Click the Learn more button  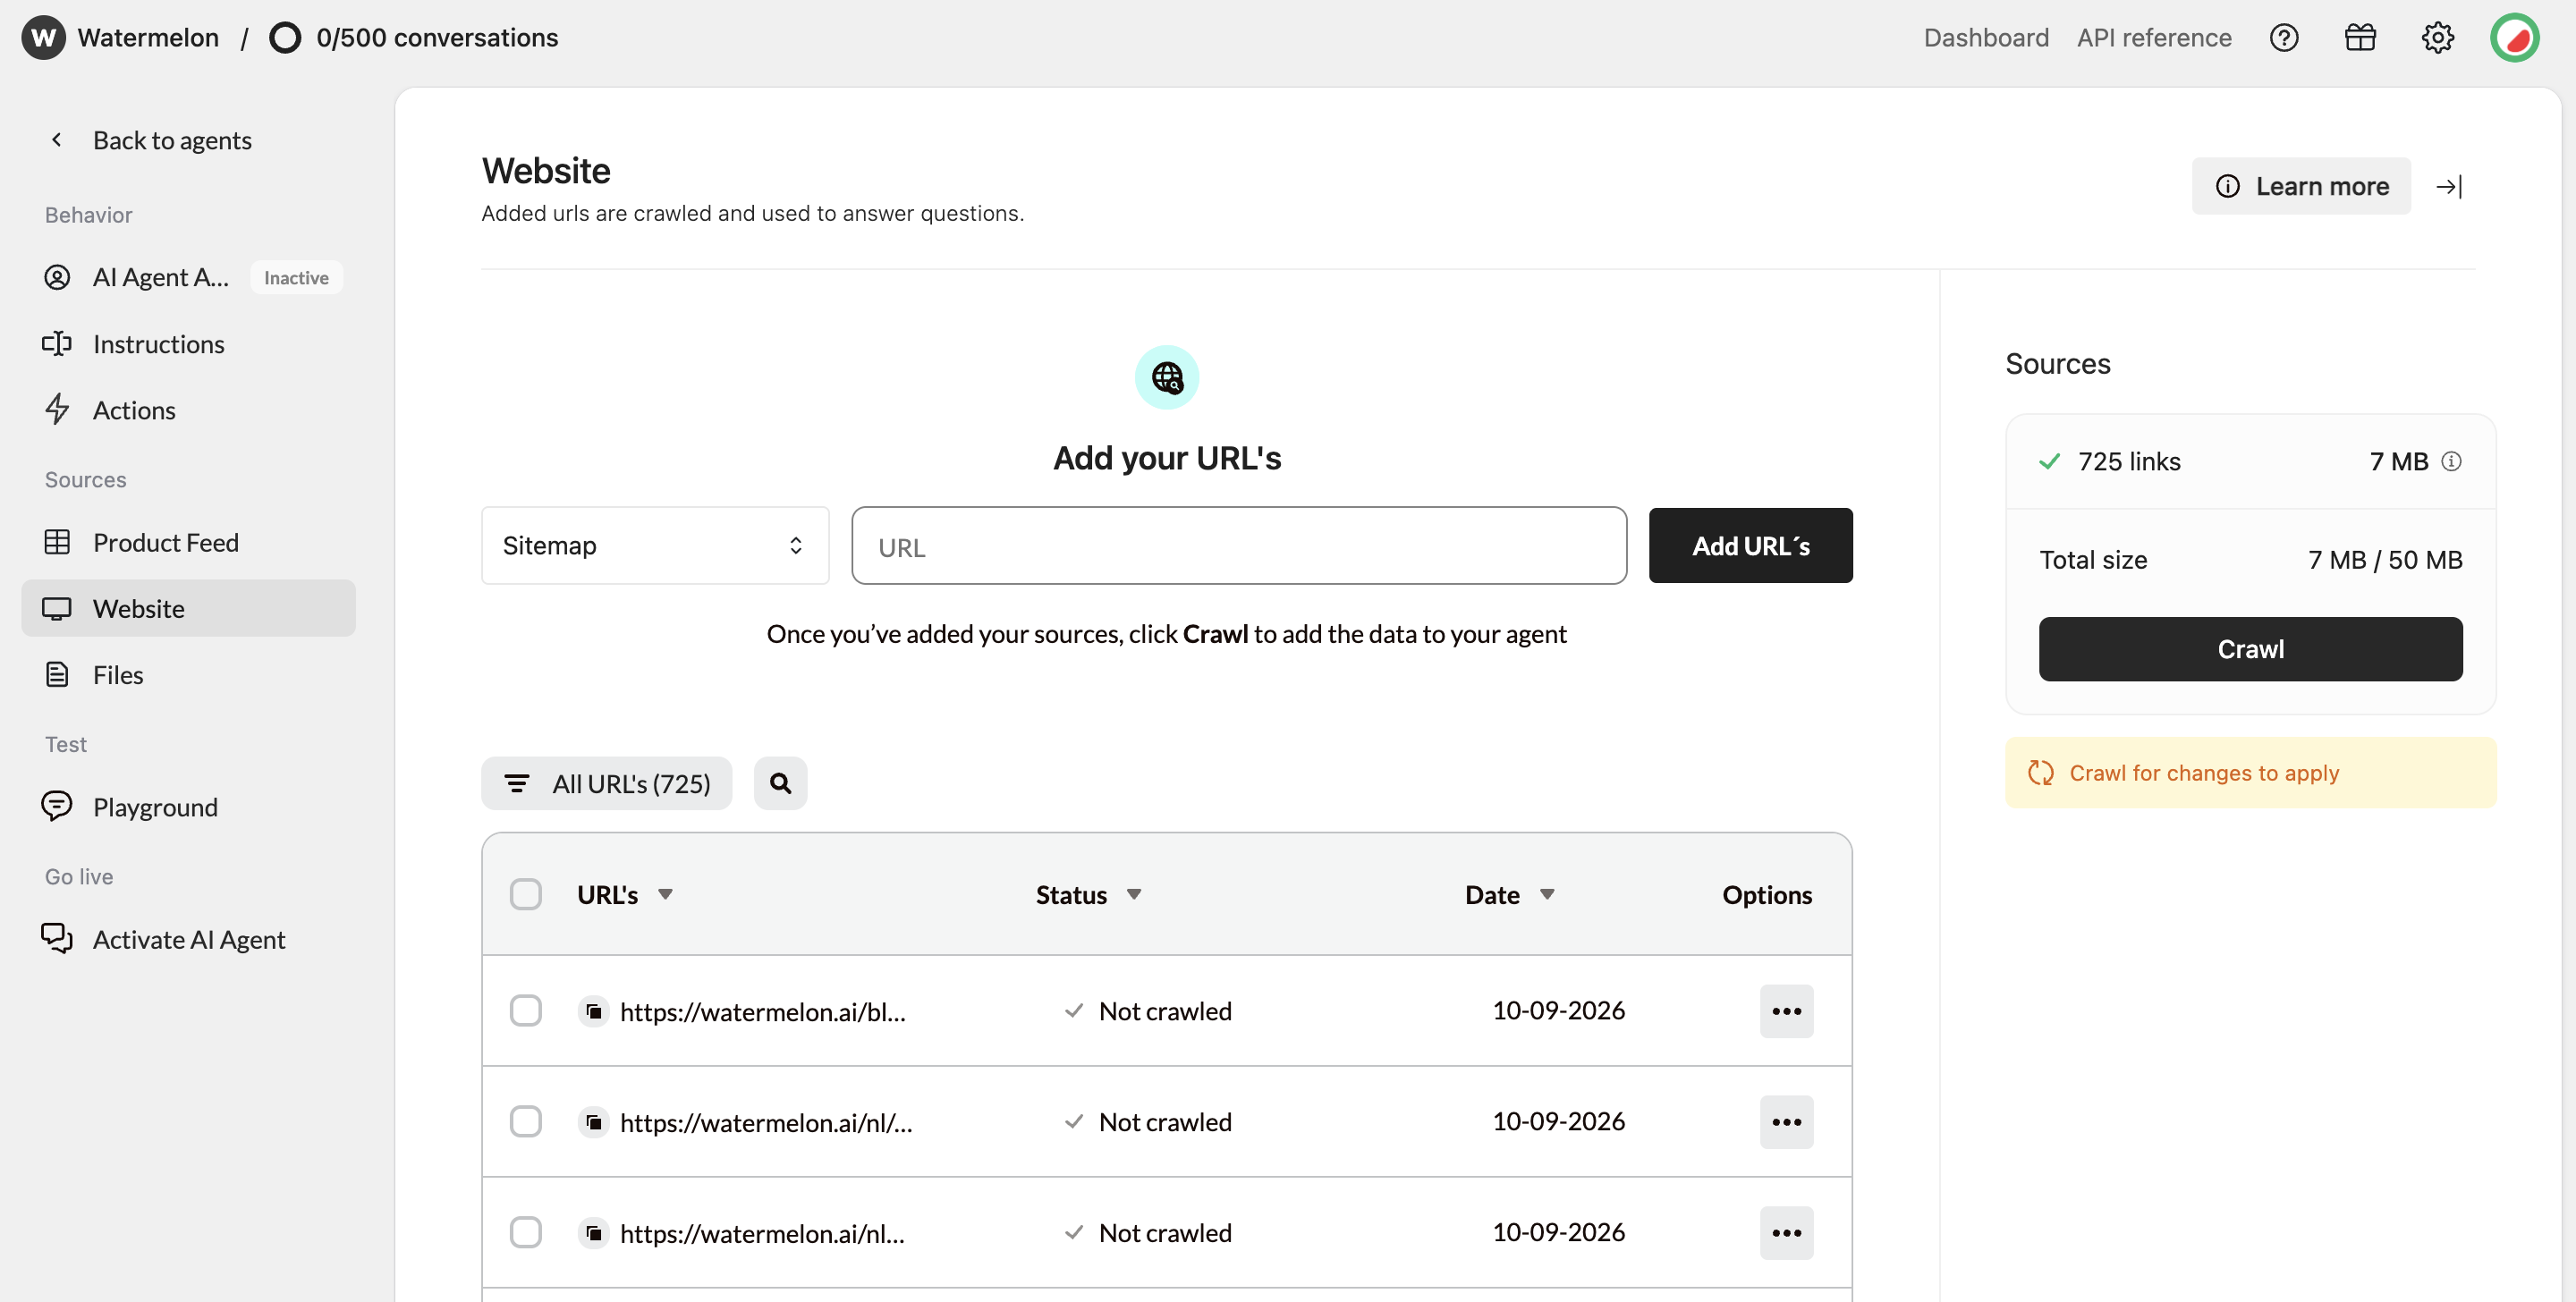pyautogui.click(x=2301, y=186)
